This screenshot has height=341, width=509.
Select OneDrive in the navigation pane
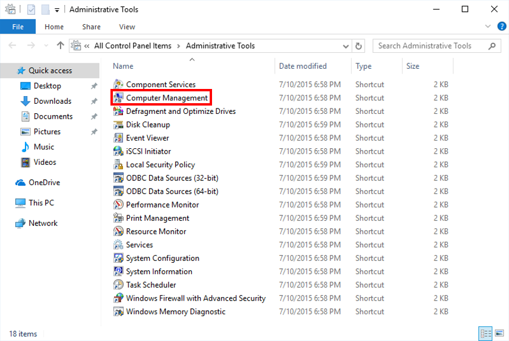[44, 183]
